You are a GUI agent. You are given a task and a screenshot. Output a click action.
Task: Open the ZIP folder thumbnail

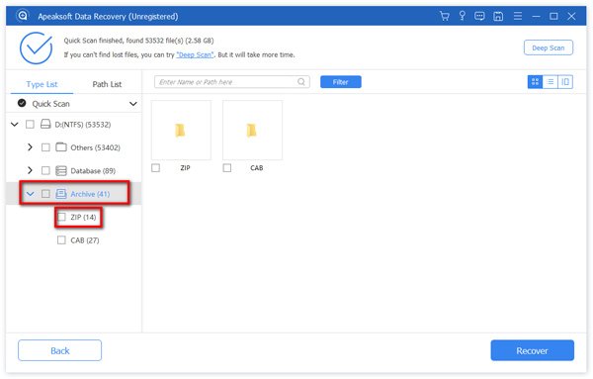(x=181, y=130)
